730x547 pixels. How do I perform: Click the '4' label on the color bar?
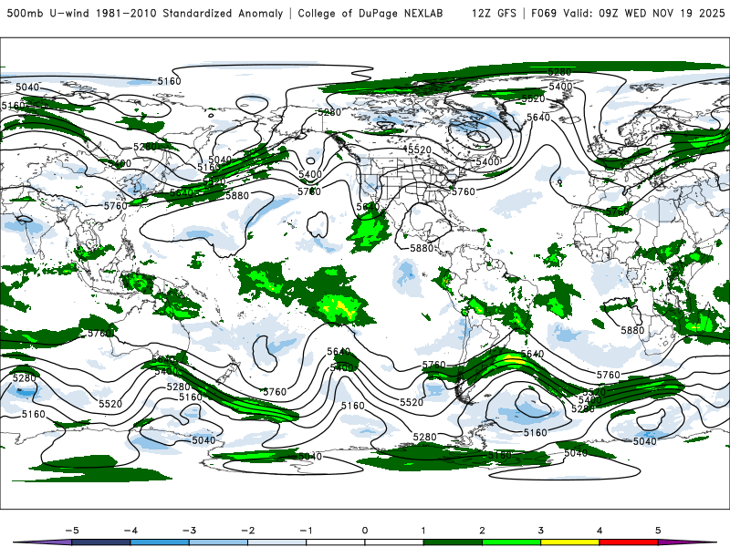tap(600, 531)
